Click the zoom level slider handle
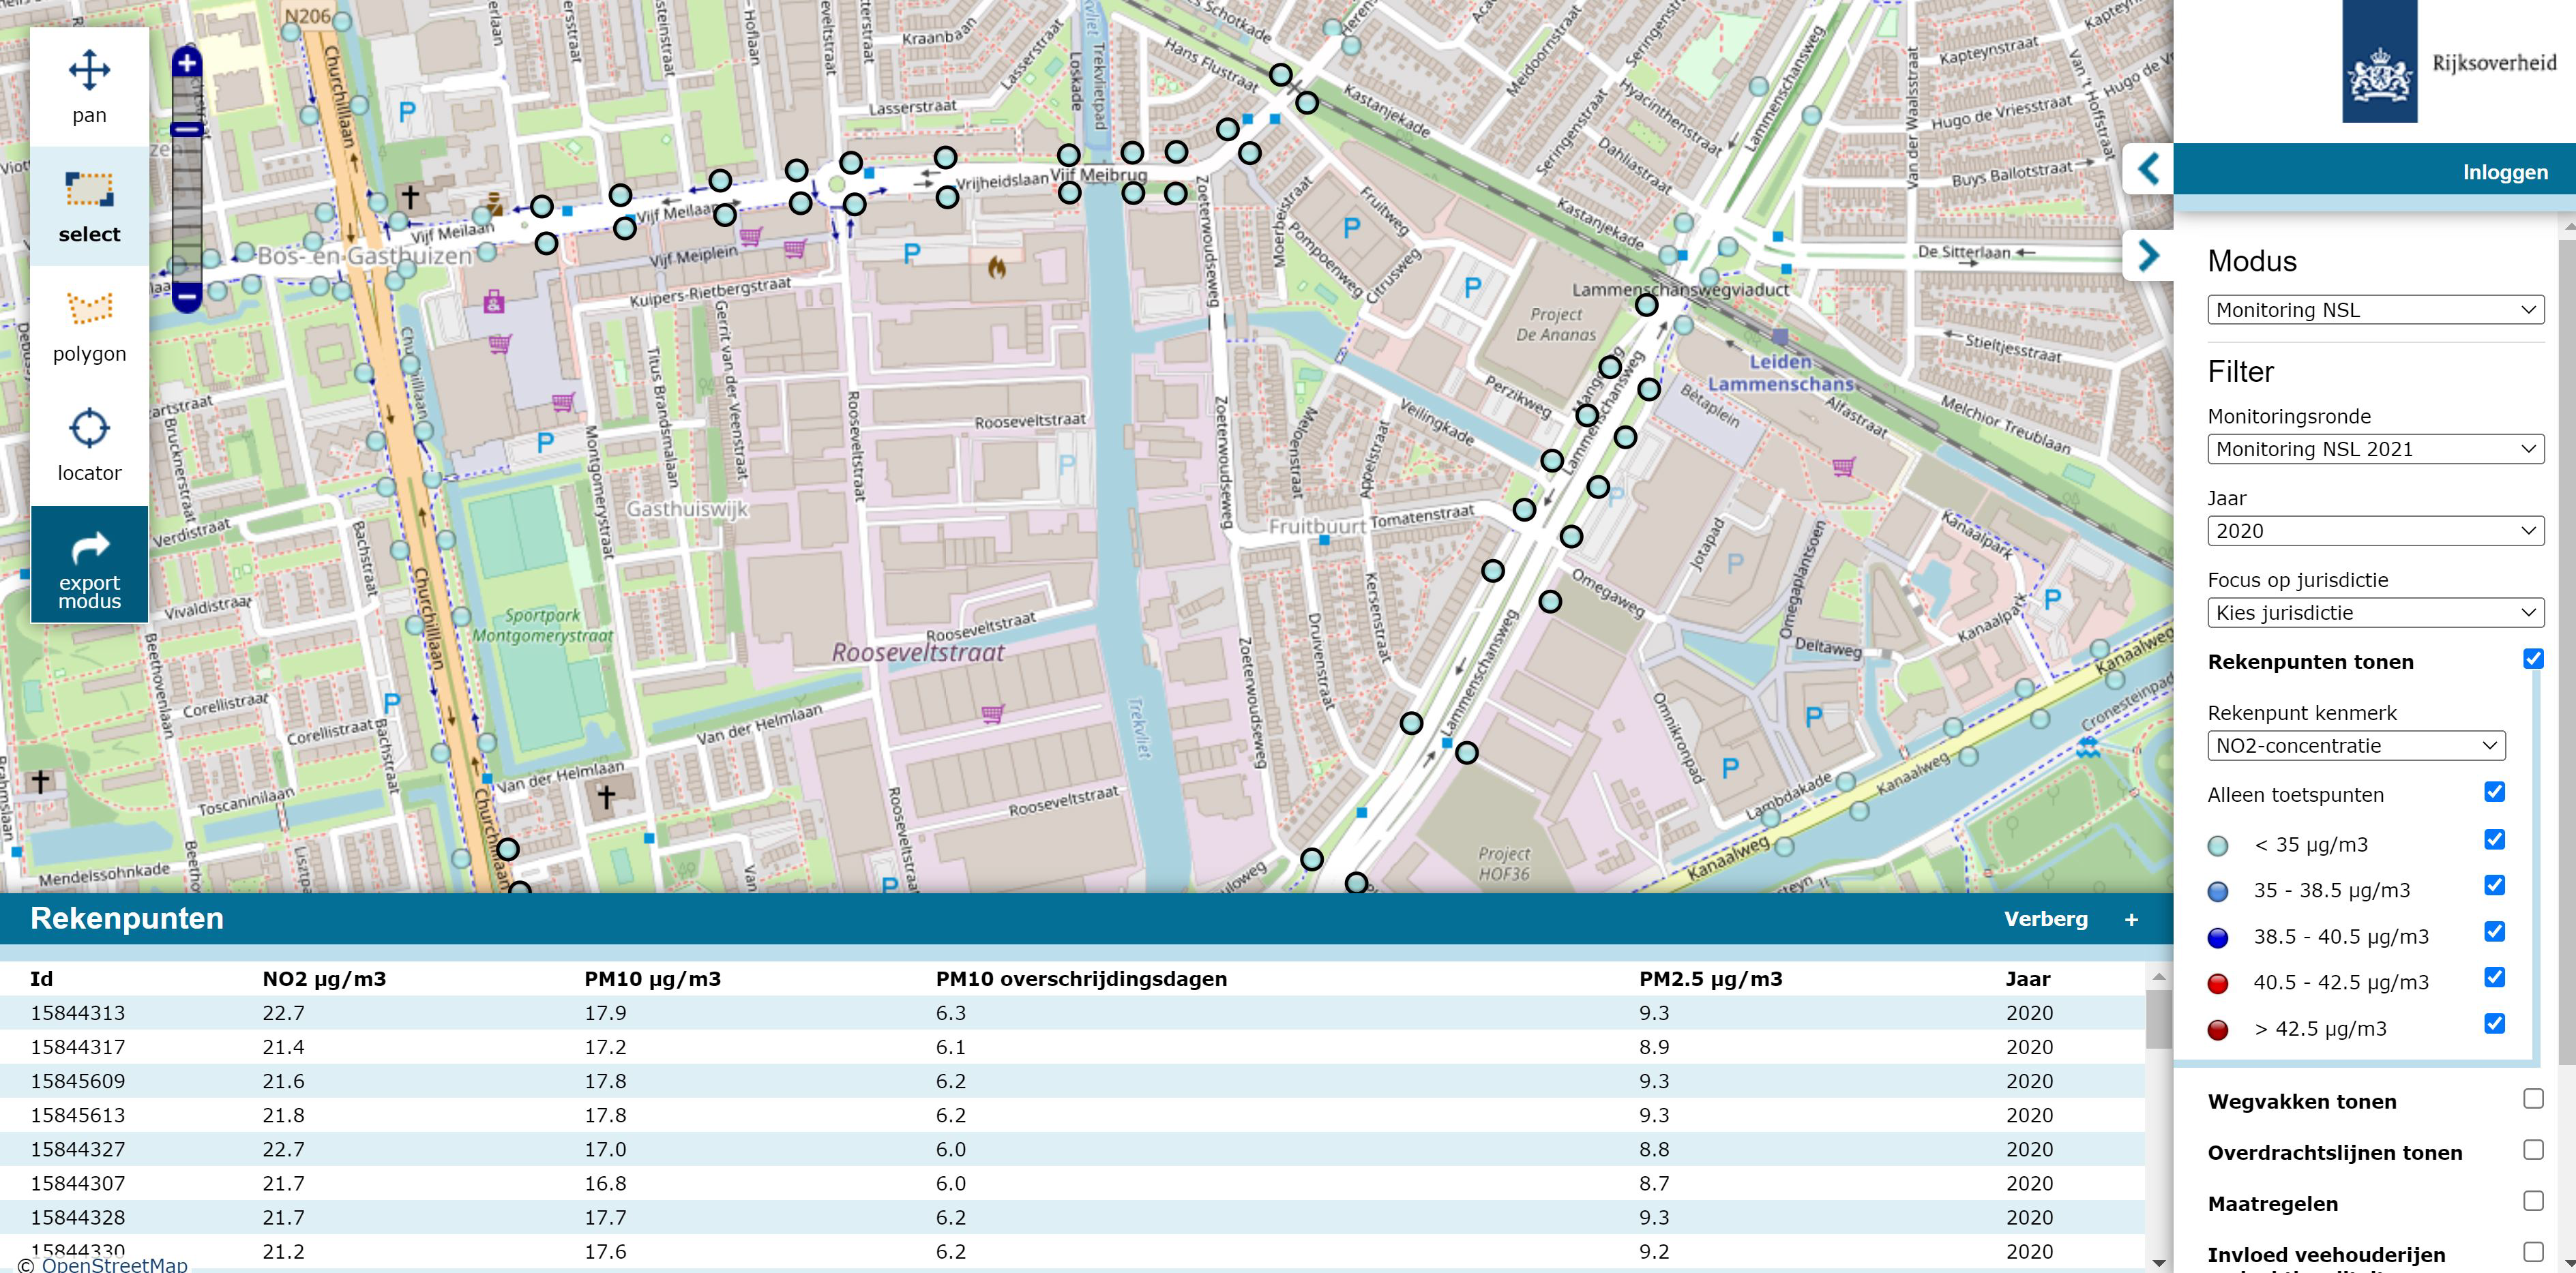The height and width of the screenshot is (1273, 2576). click(x=187, y=129)
